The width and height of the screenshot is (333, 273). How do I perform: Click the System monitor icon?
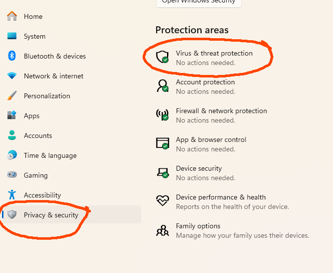pyautogui.click(x=12, y=36)
